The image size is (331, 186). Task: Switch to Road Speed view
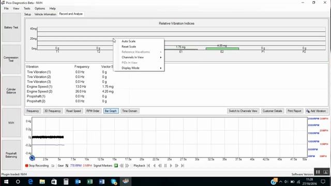tap(73, 111)
